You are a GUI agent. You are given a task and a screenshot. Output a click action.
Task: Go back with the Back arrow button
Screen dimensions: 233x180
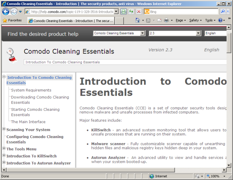(x=6, y=12)
